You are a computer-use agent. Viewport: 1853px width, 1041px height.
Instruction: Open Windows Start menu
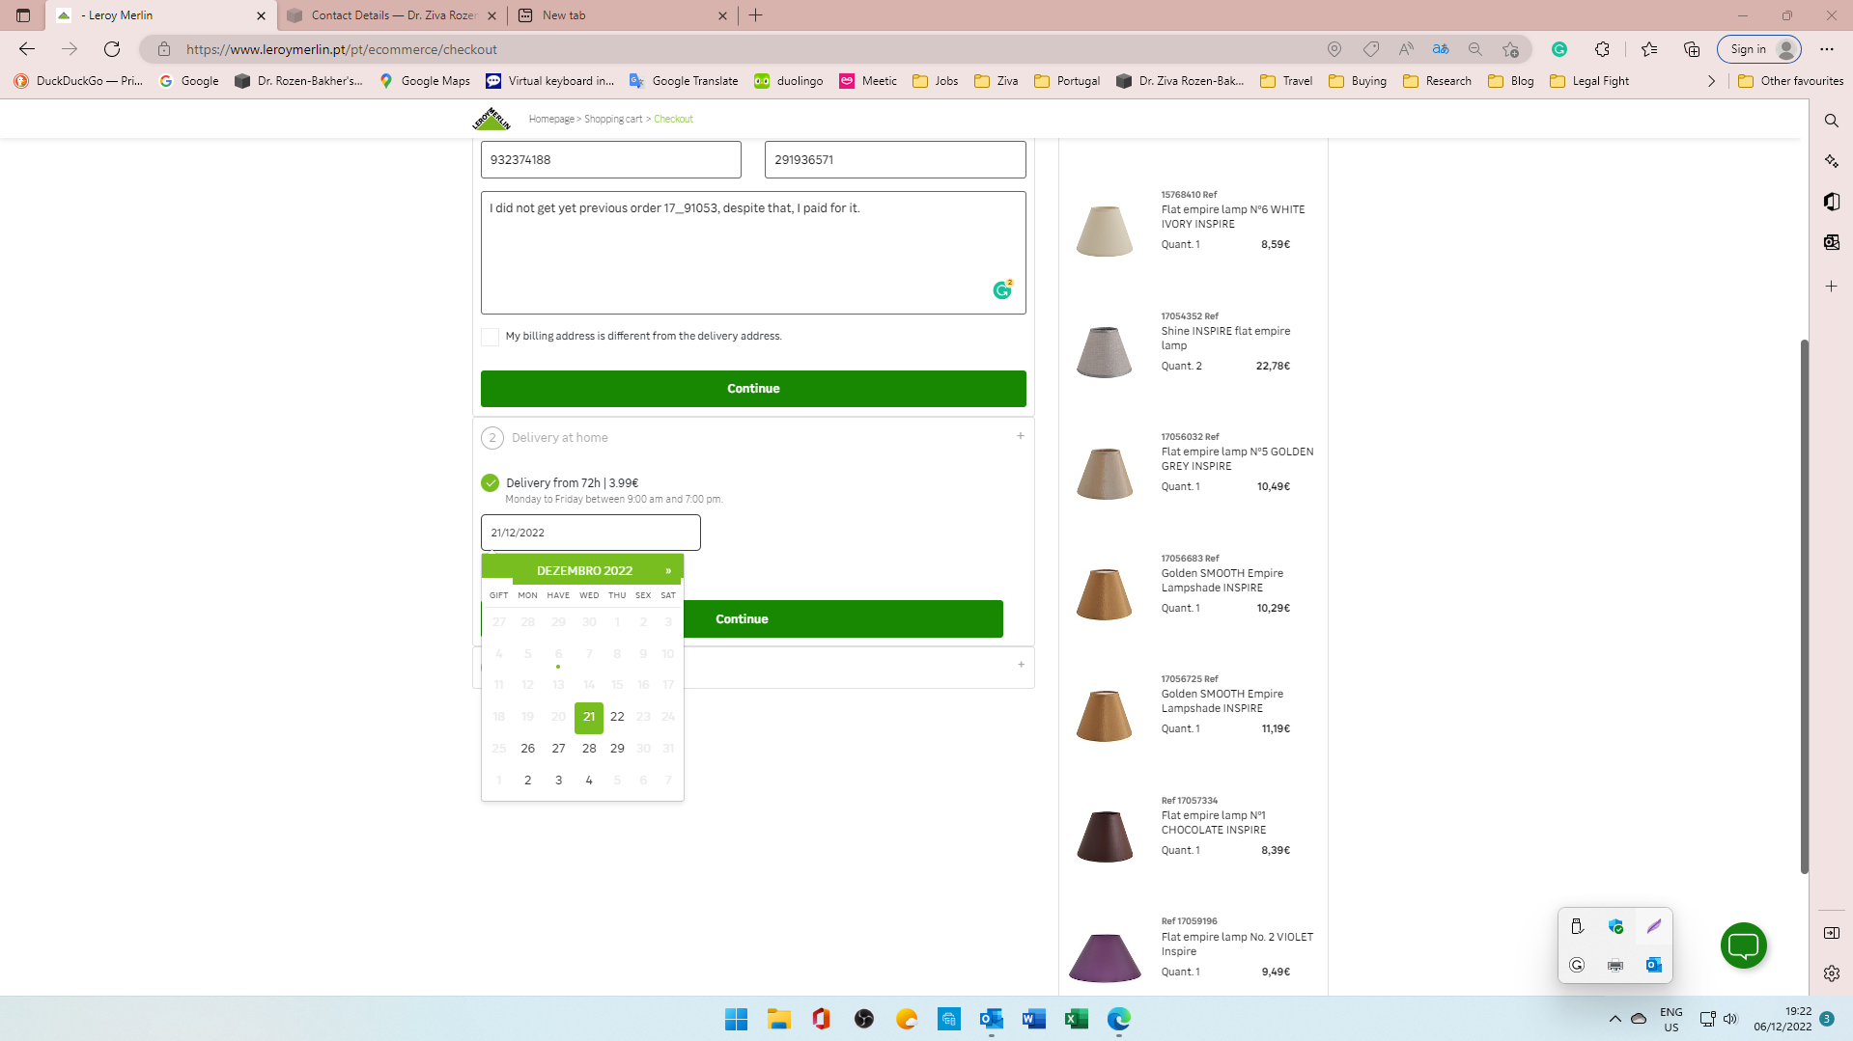[736, 1019]
